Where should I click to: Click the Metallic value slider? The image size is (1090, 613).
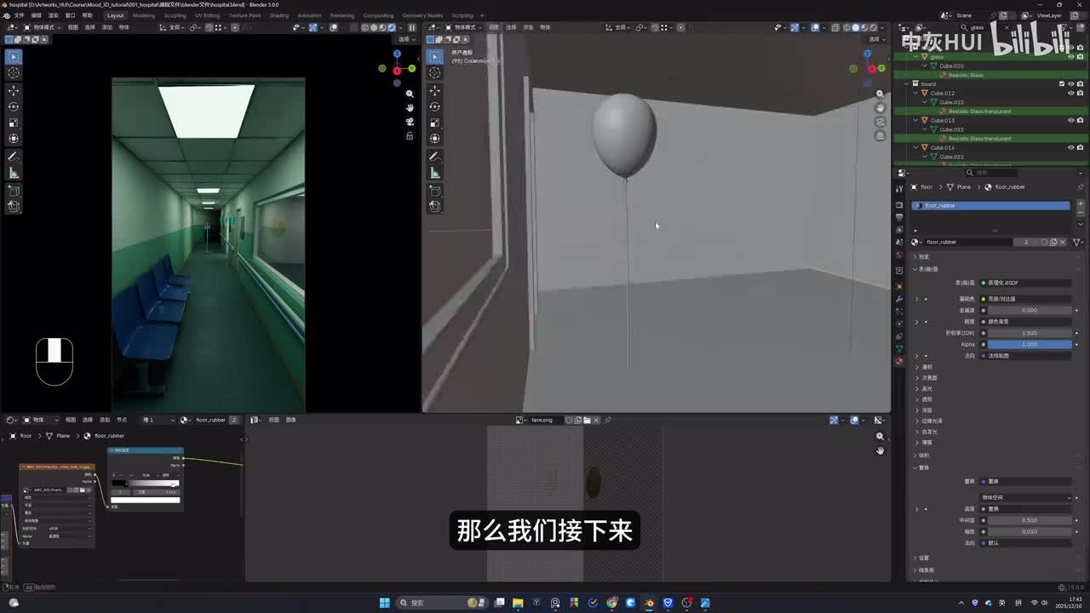[x=1030, y=310]
